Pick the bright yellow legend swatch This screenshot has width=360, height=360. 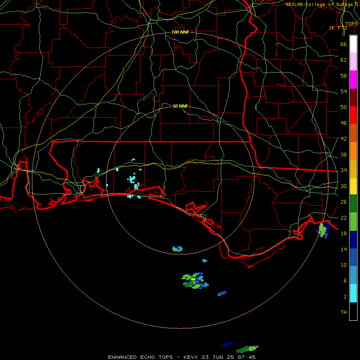tap(353, 186)
